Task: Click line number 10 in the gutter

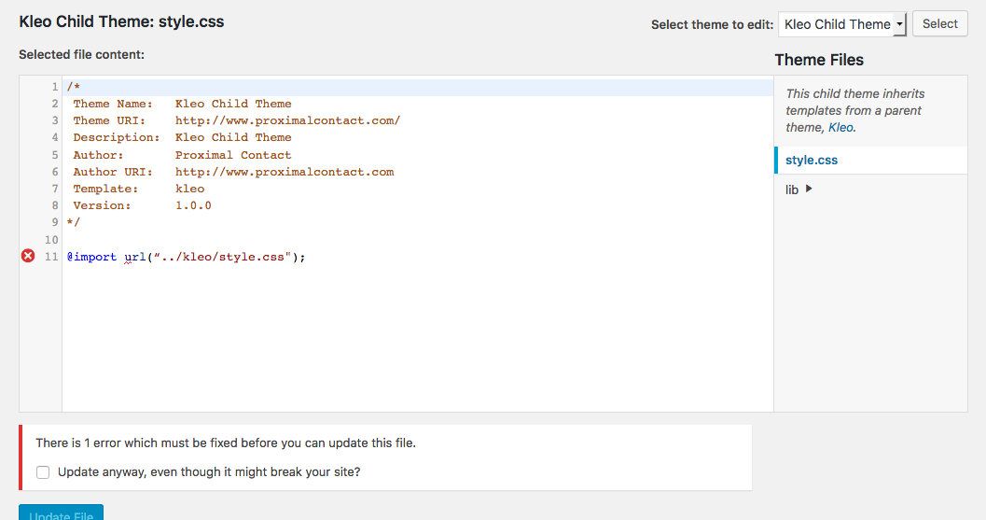Action: pyautogui.click(x=51, y=240)
